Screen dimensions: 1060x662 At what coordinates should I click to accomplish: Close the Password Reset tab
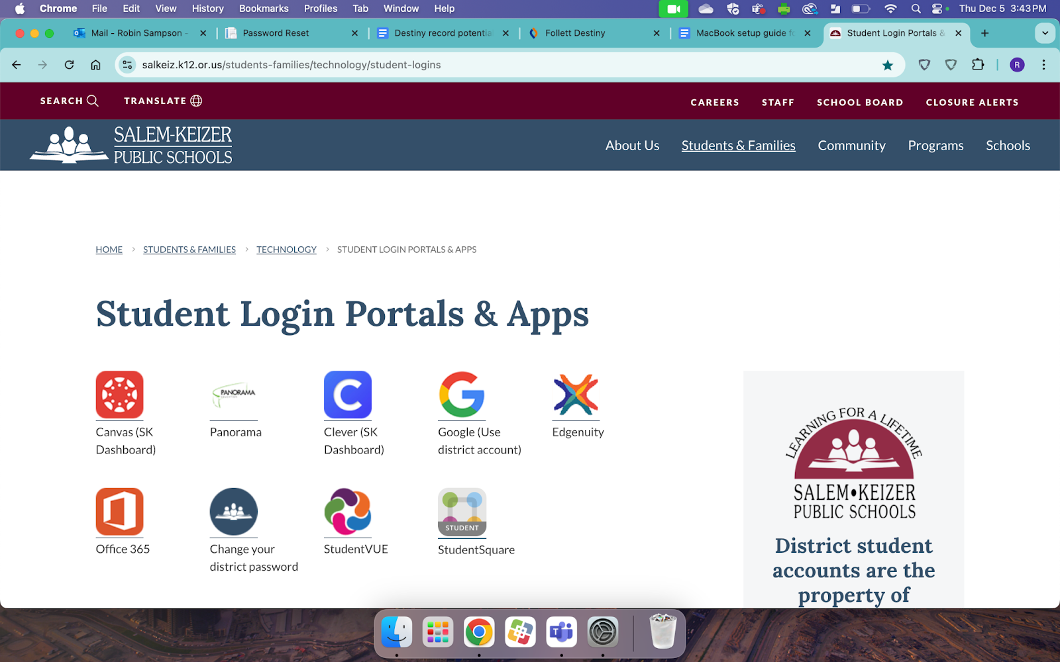354,33
